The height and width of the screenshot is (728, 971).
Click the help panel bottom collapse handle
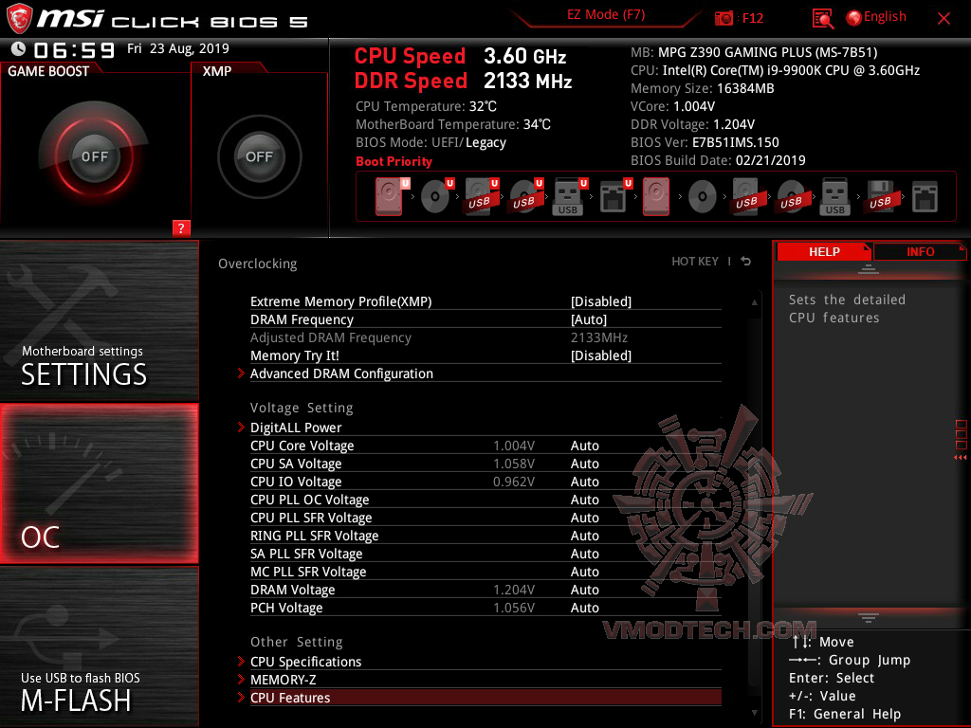click(869, 617)
